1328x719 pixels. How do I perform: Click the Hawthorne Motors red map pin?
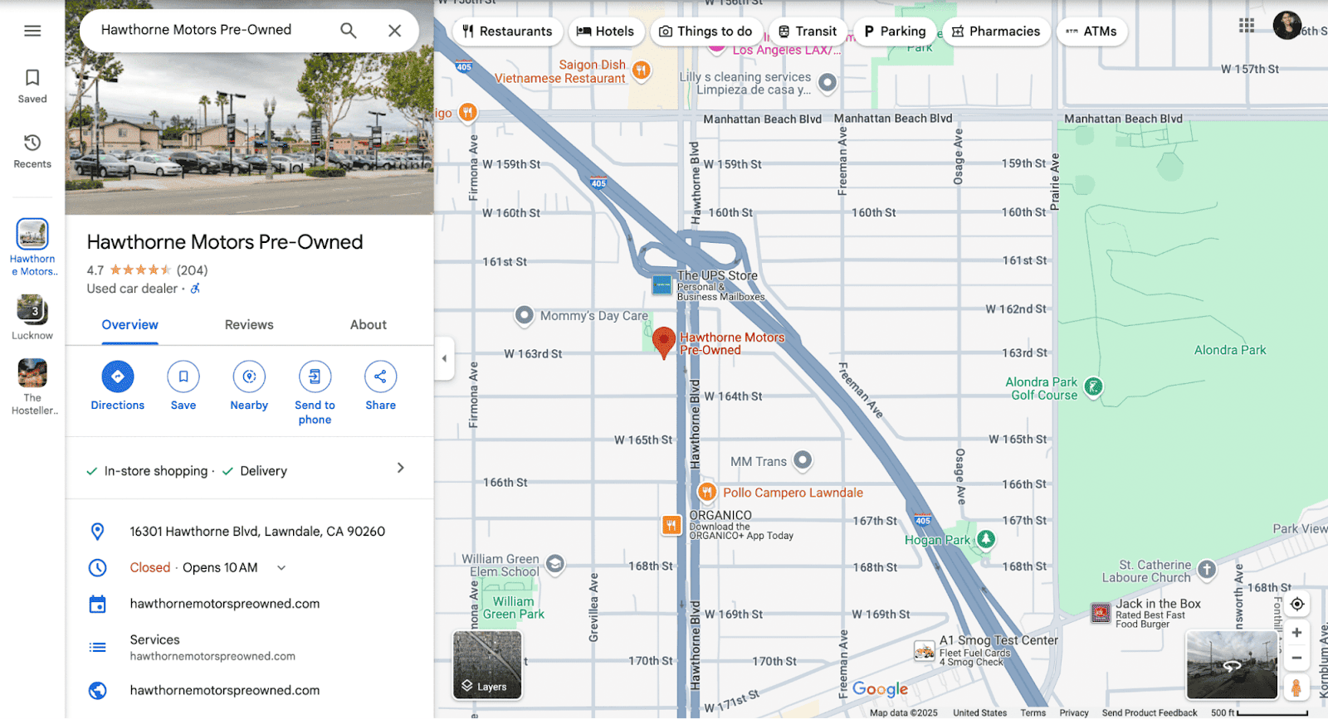663,342
